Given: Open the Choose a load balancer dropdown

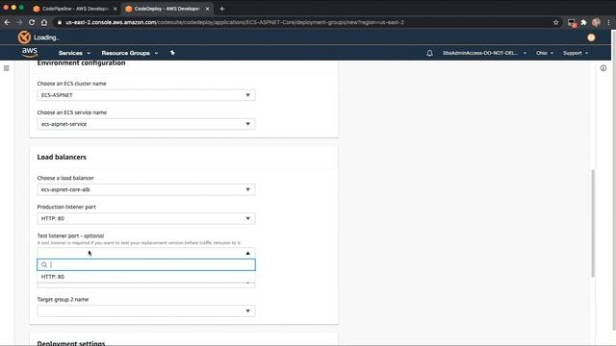Looking at the screenshot, I should (x=146, y=189).
